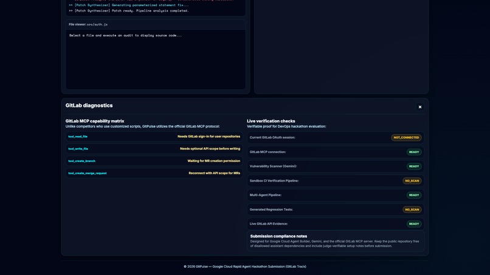This screenshot has height=275, width=490.
Task: Click the 'GitLab diagnostics' panel title
Action: (89, 106)
